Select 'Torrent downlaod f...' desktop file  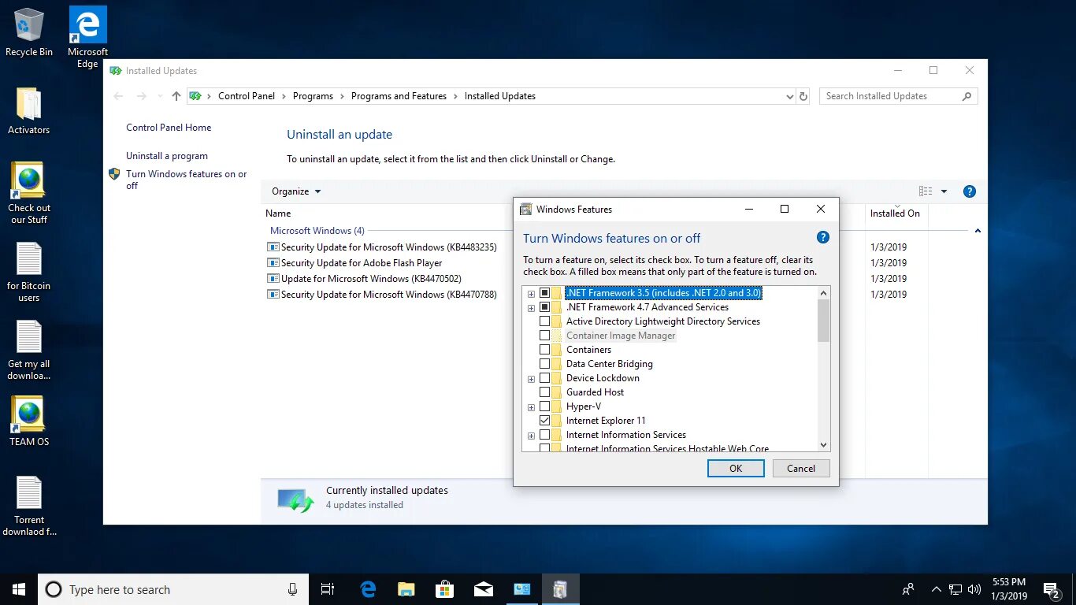point(29,507)
